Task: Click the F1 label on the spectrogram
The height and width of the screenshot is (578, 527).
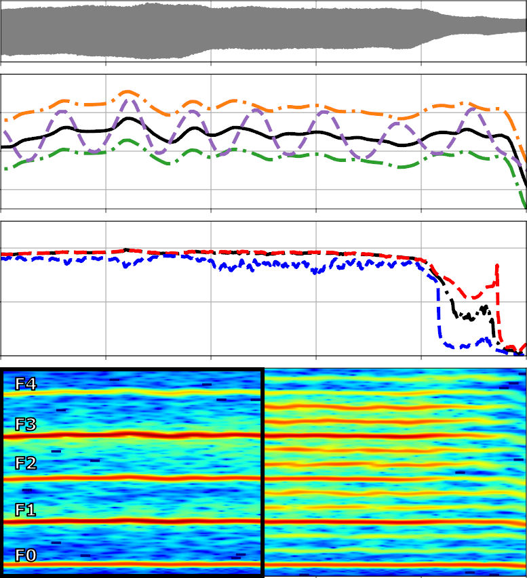Action: point(25,510)
